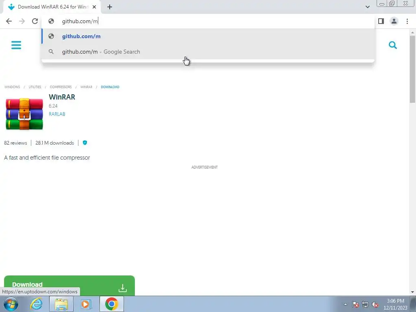The height and width of the screenshot is (312, 416).
Task: Click the tab's Uptodown favicon
Action: pyautogui.click(x=11, y=7)
